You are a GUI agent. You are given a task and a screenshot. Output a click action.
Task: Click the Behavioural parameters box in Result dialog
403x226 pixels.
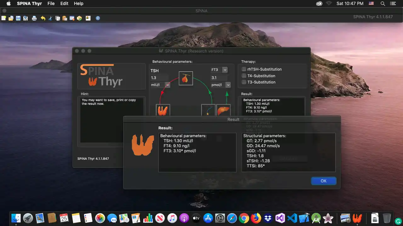click(x=197, y=152)
